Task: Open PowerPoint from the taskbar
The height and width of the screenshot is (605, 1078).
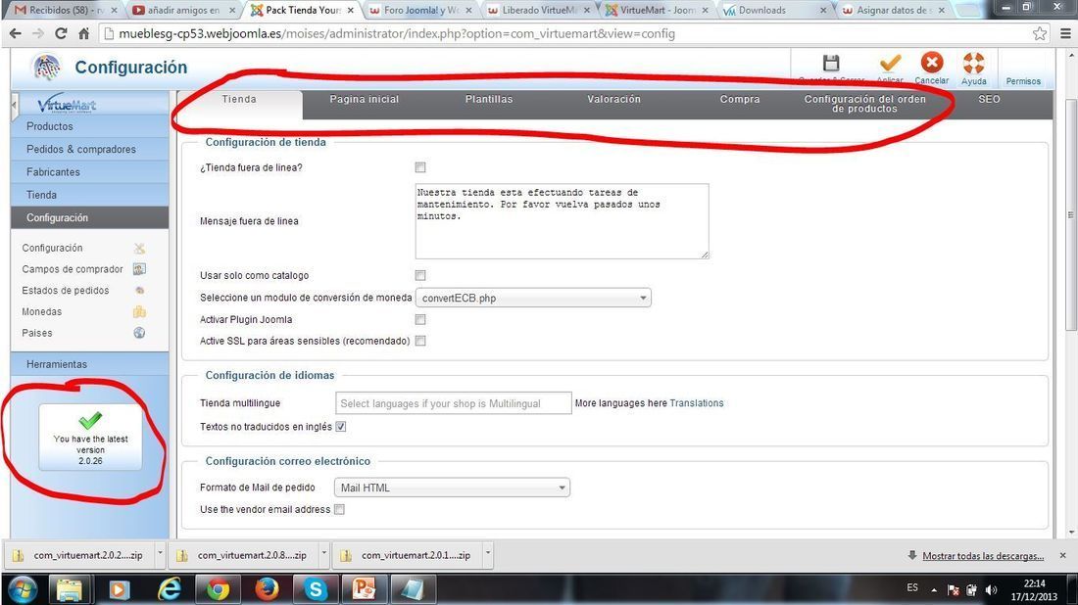Action: (364, 590)
